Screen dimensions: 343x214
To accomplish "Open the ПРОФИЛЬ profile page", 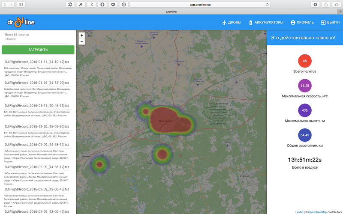I will (302, 22).
